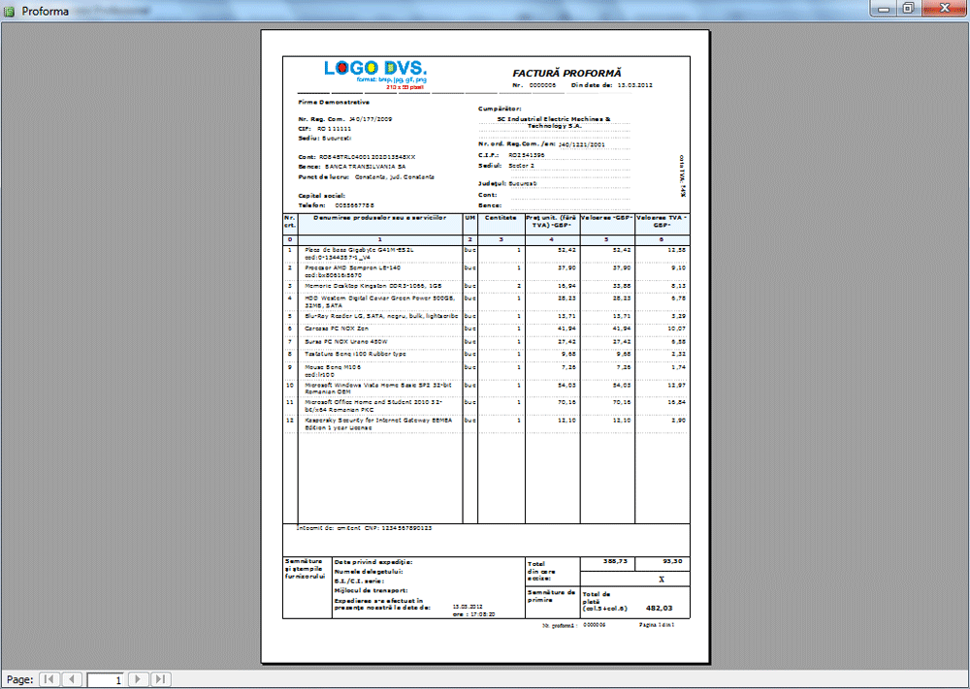Click the Mijlocul de transport: label
970x689 pixels.
372,590
